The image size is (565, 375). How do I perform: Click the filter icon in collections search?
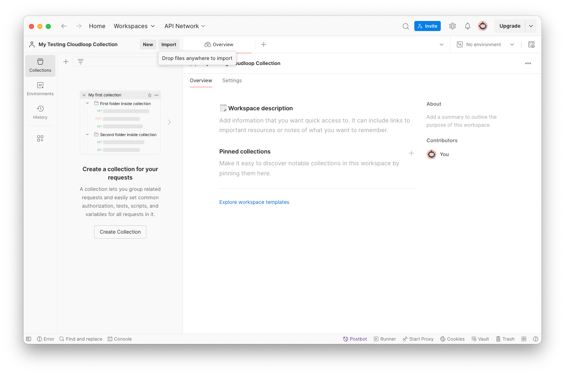[81, 62]
